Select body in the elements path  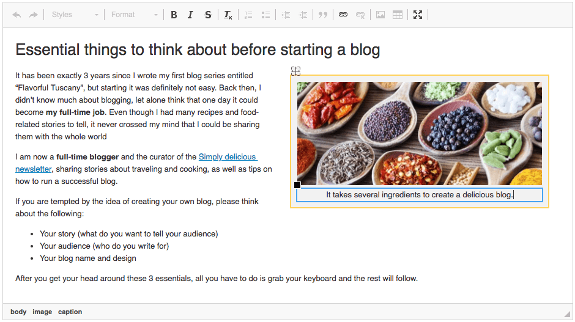pyautogui.click(x=18, y=312)
